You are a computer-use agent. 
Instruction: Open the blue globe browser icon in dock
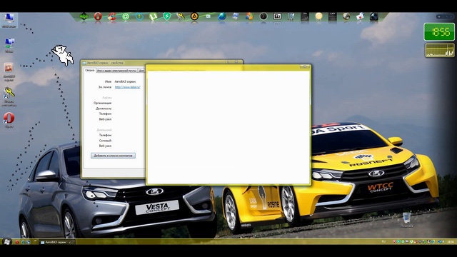click(222, 16)
